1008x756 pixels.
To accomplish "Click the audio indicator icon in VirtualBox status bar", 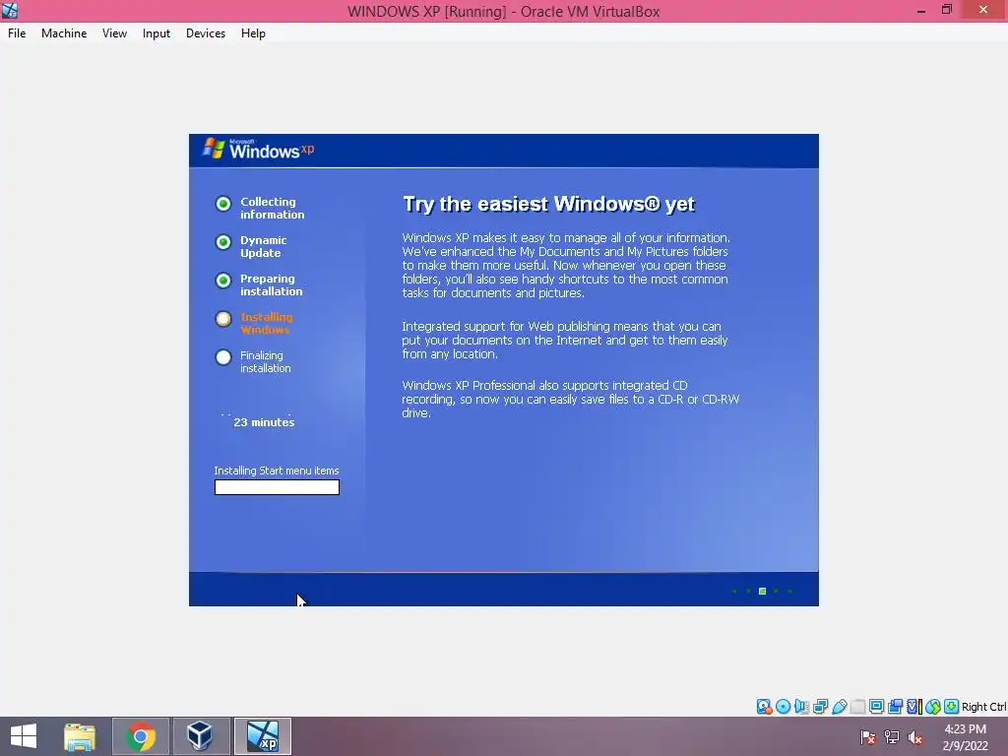I will [801, 707].
